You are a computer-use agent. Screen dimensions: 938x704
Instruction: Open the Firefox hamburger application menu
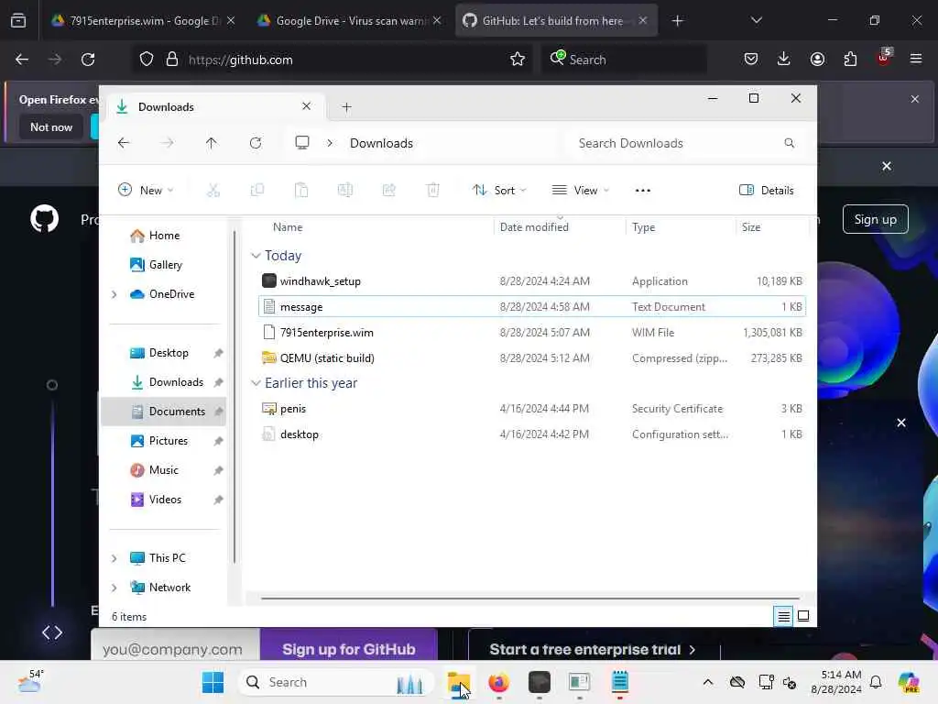coord(915,59)
